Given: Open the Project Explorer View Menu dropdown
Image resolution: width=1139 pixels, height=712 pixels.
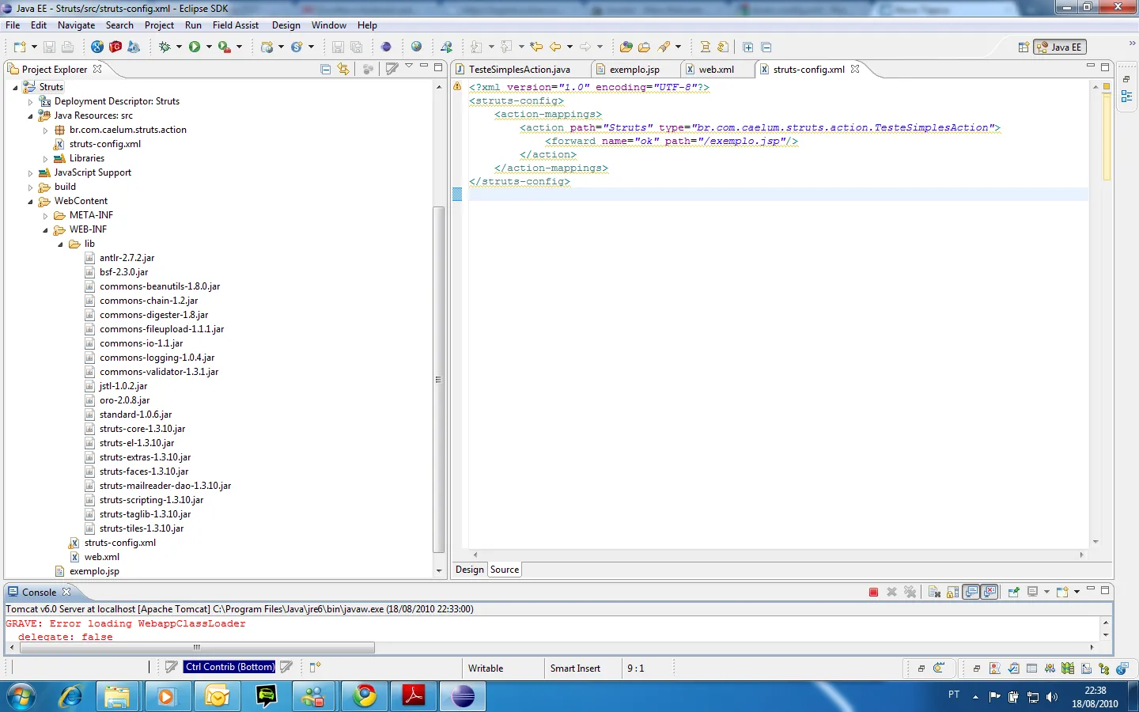Looking at the screenshot, I should coord(409,66).
